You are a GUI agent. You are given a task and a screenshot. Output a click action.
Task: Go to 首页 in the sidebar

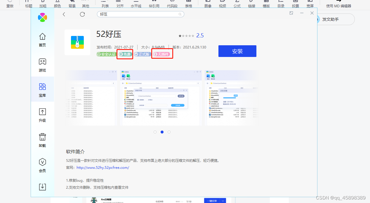coord(42,40)
